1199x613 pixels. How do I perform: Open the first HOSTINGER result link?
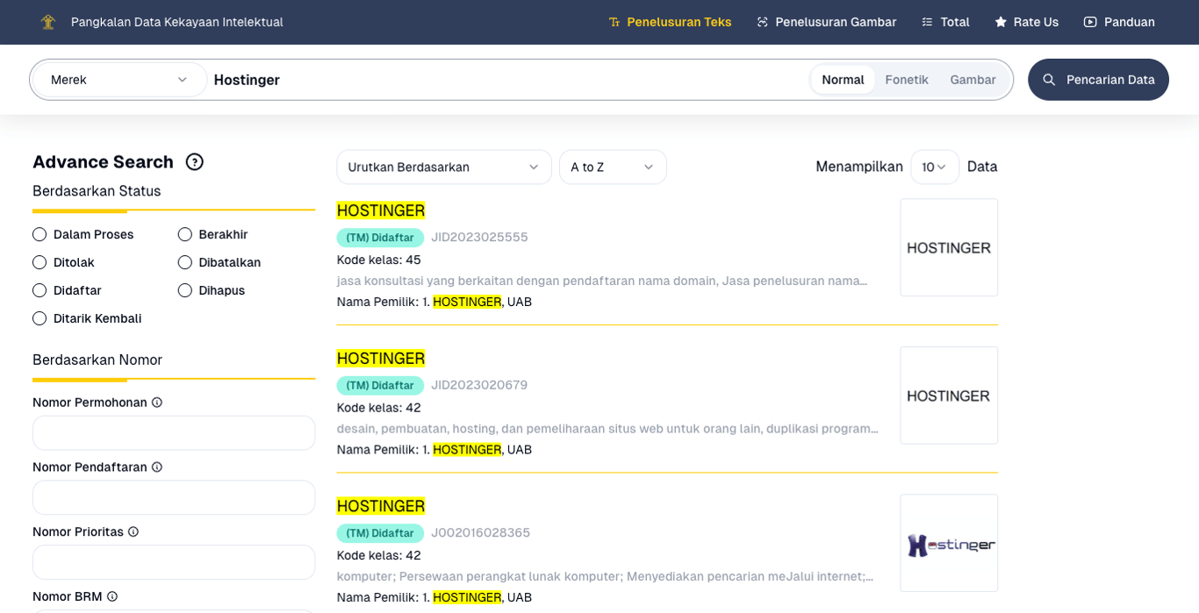click(380, 210)
